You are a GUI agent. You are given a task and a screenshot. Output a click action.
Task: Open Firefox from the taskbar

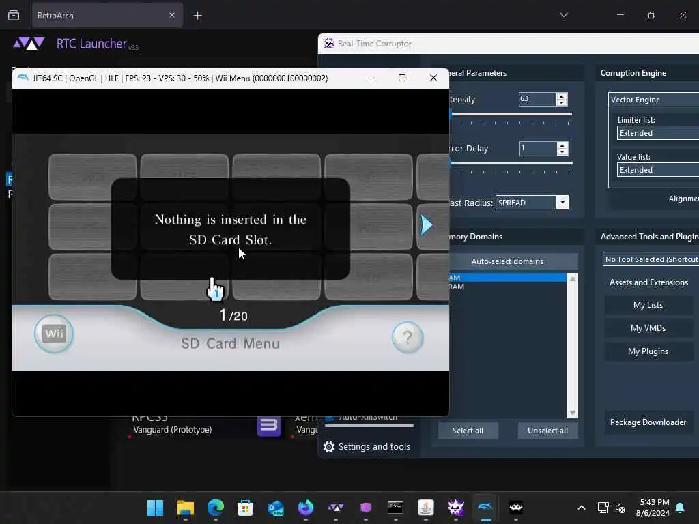pyautogui.click(x=306, y=508)
